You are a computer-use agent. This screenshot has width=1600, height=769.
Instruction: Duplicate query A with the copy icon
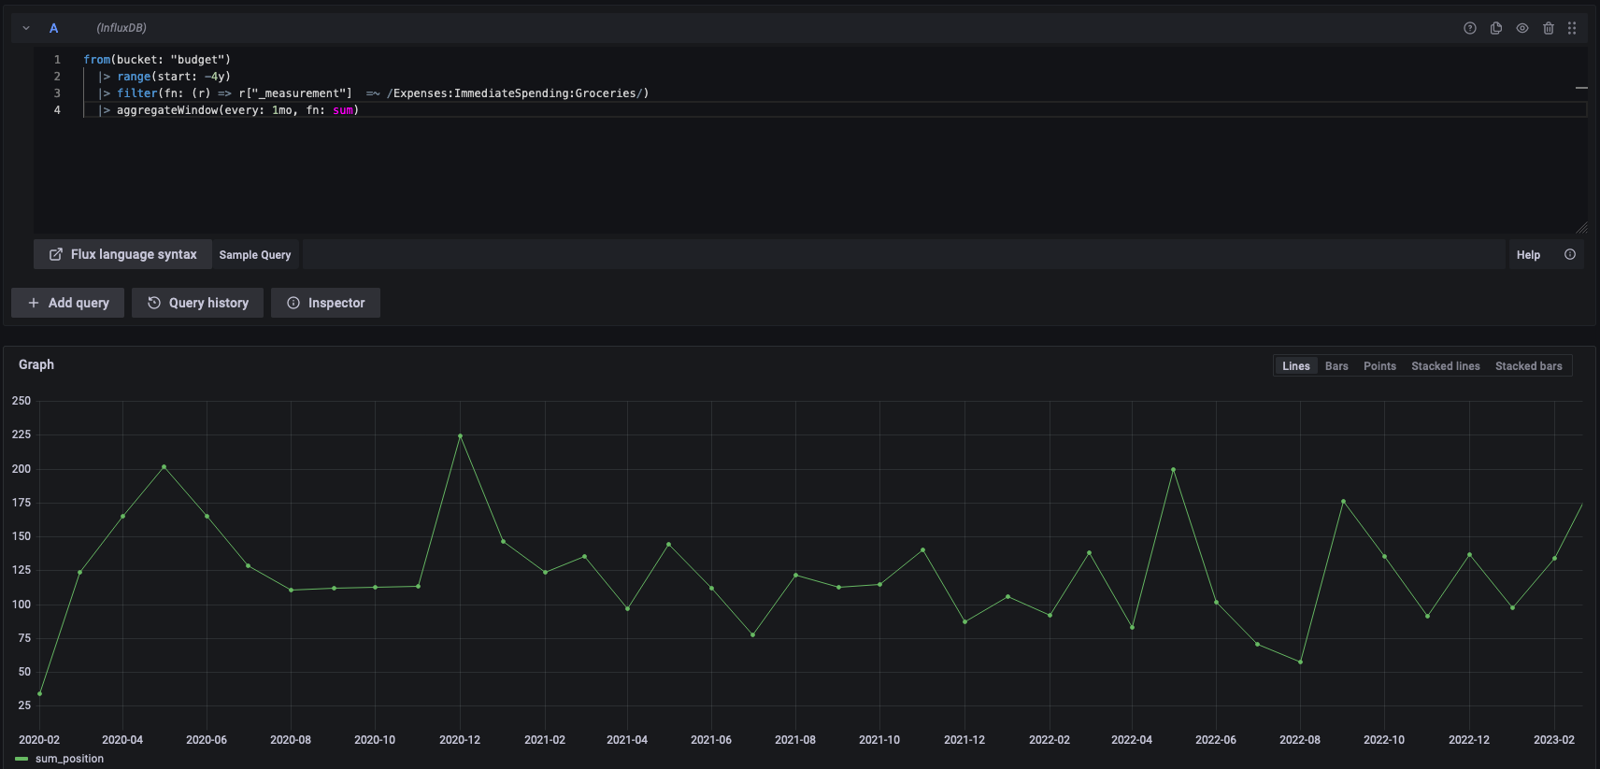1495,28
